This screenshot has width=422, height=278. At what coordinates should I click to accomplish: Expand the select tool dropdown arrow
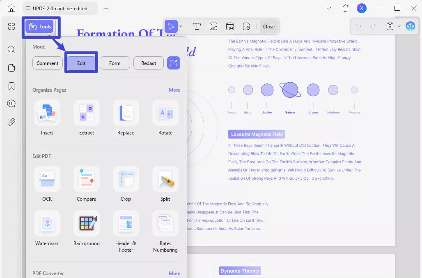pos(180,26)
